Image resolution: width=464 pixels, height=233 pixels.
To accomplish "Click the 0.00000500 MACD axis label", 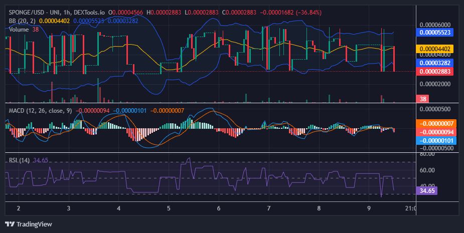I will point(435,109).
